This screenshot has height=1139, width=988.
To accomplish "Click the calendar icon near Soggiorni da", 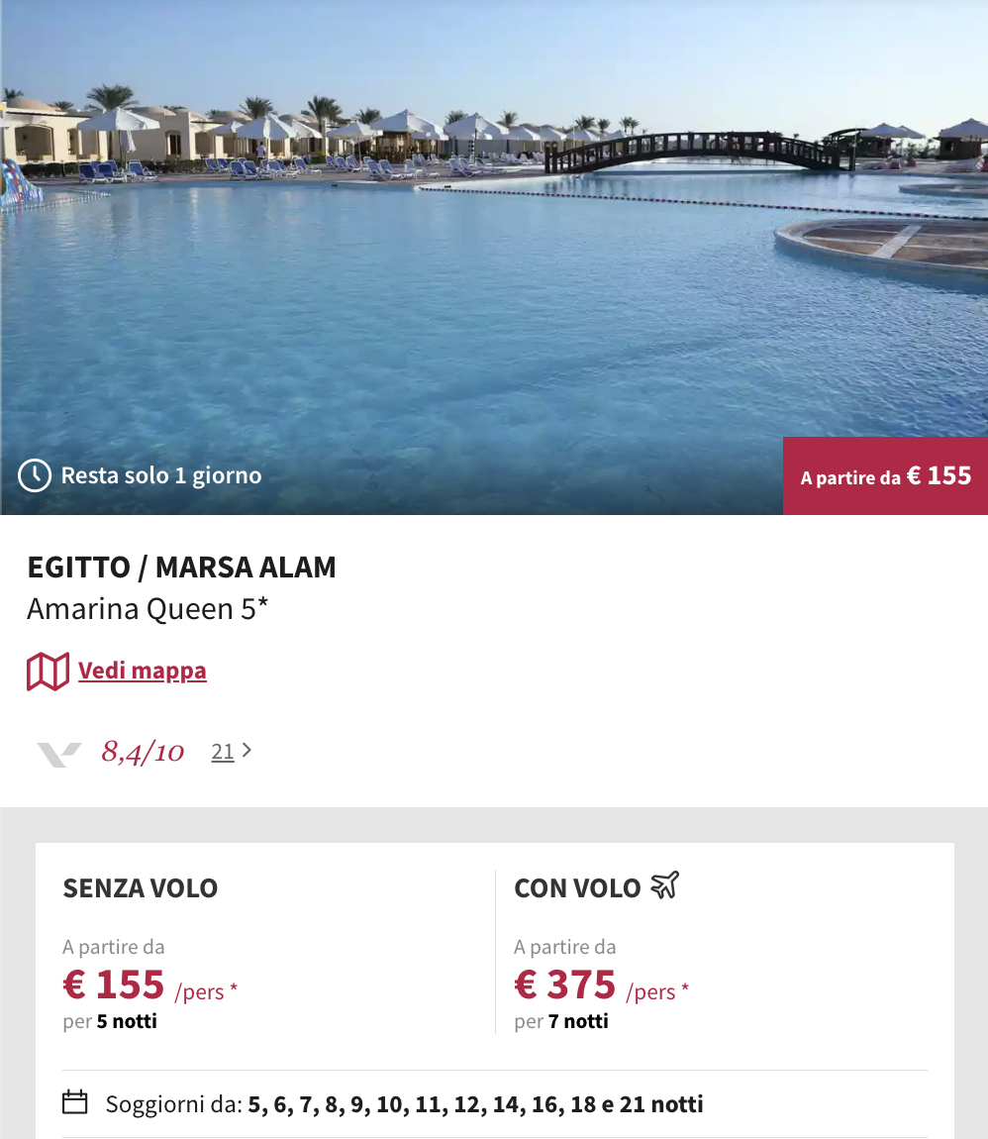I will 75,1099.
